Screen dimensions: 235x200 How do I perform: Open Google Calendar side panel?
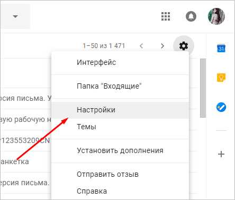[x=221, y=48]
